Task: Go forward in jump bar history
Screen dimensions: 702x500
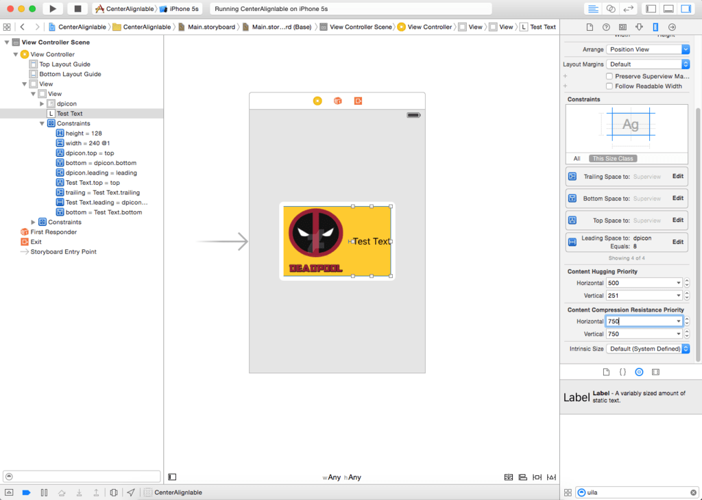Action: tap(37, 27)
